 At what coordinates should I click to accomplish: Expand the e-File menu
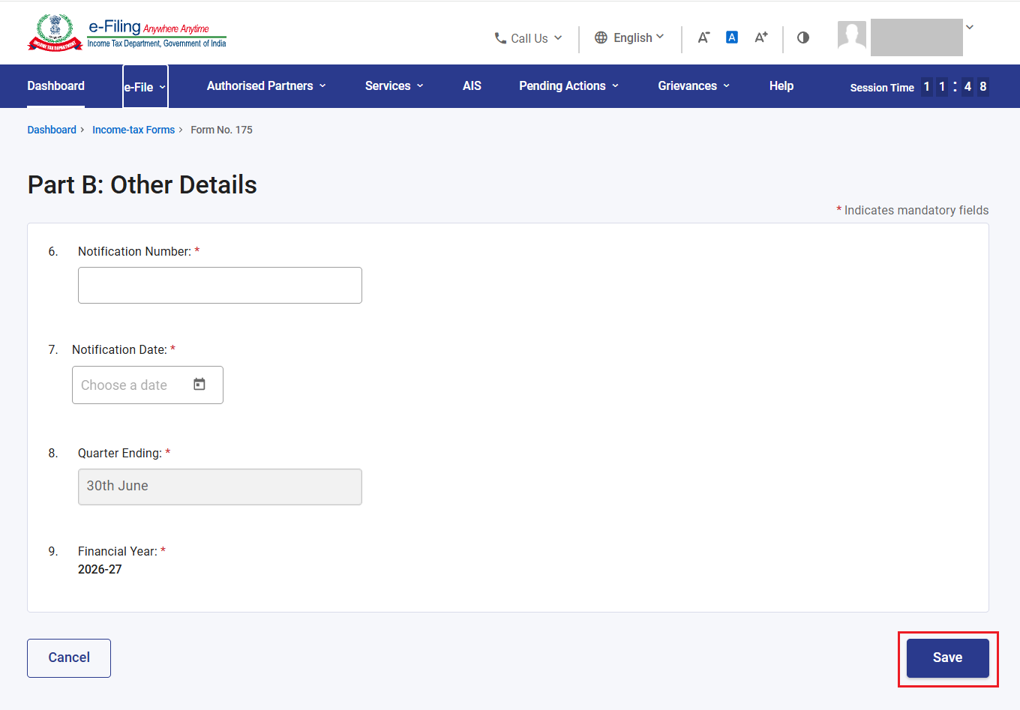click(x=145, y=87)
